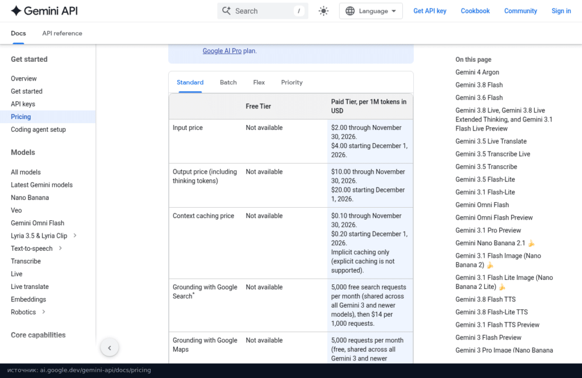Image resolution: width=582 pixels, height=378 pixels.
Task: Click the Input price row label
Action: pyautogui.click(x=188, y=128)
